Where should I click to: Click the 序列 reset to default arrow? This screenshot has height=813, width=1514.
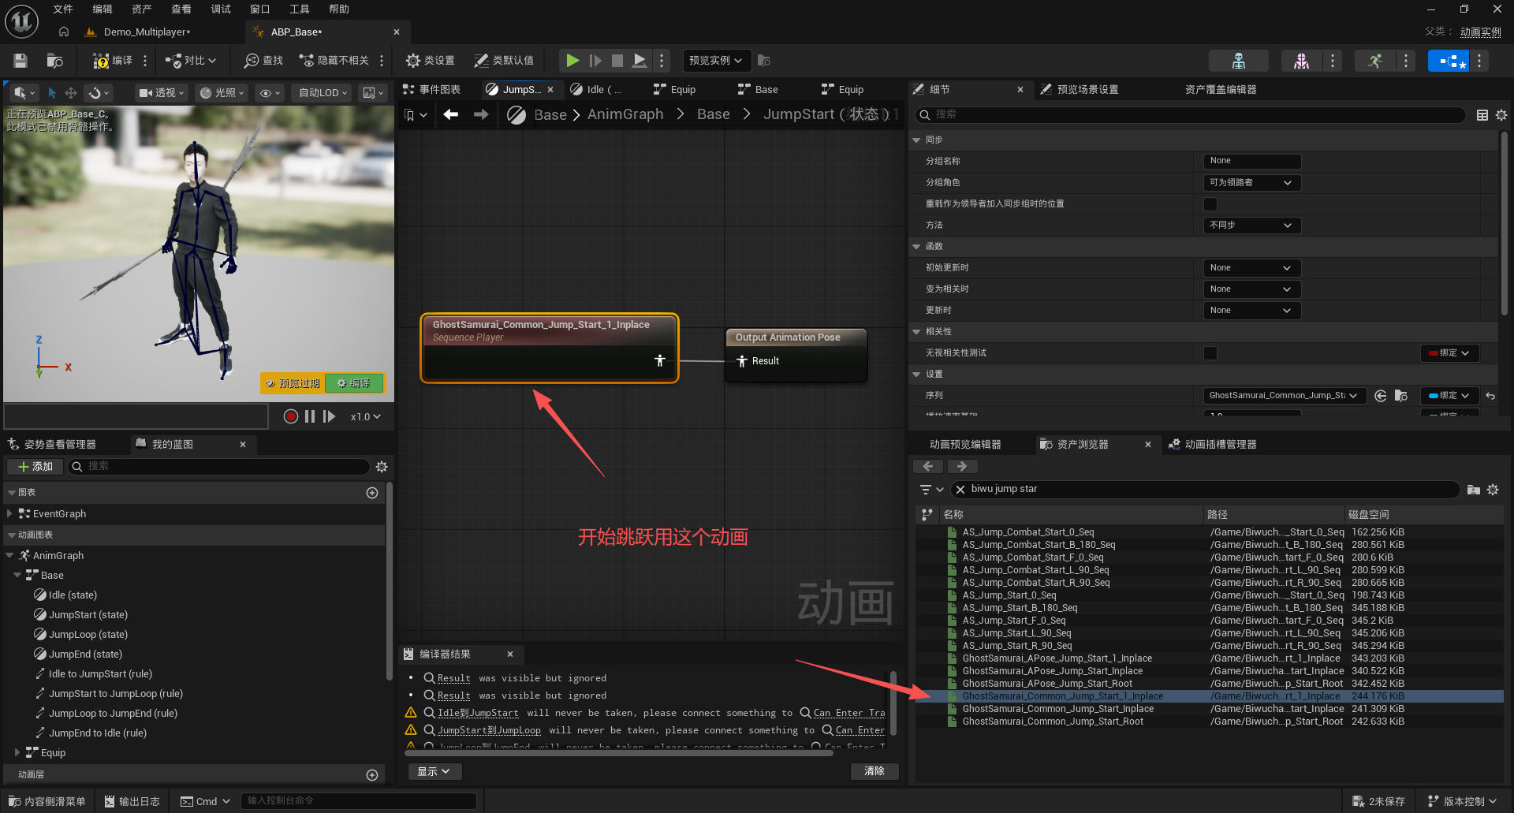1490,396
